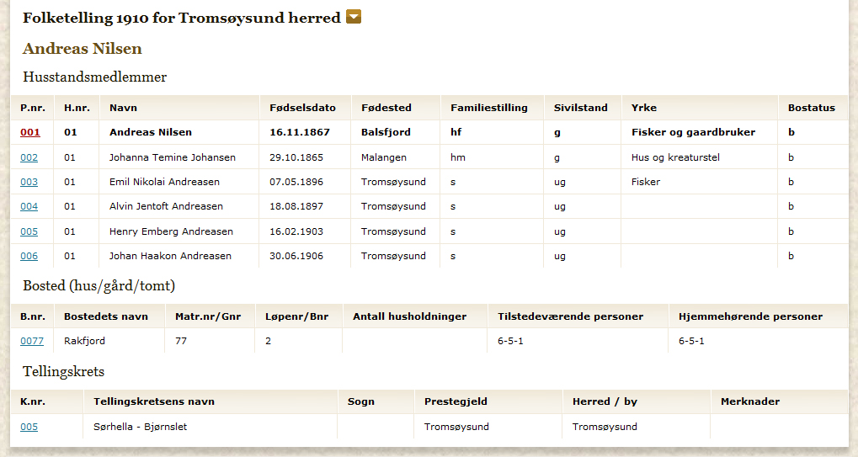This screenshot has width=858, height=457.
Task: Open residence link 0077
Action: [x=31, y=341]
